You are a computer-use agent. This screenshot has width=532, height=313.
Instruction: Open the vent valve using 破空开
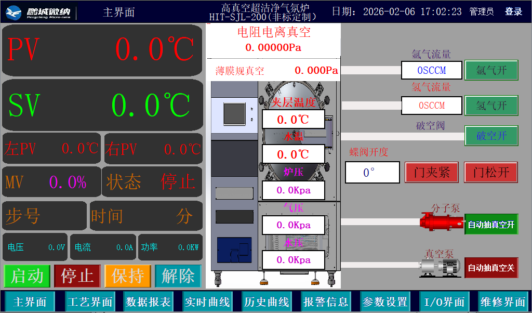491,136
